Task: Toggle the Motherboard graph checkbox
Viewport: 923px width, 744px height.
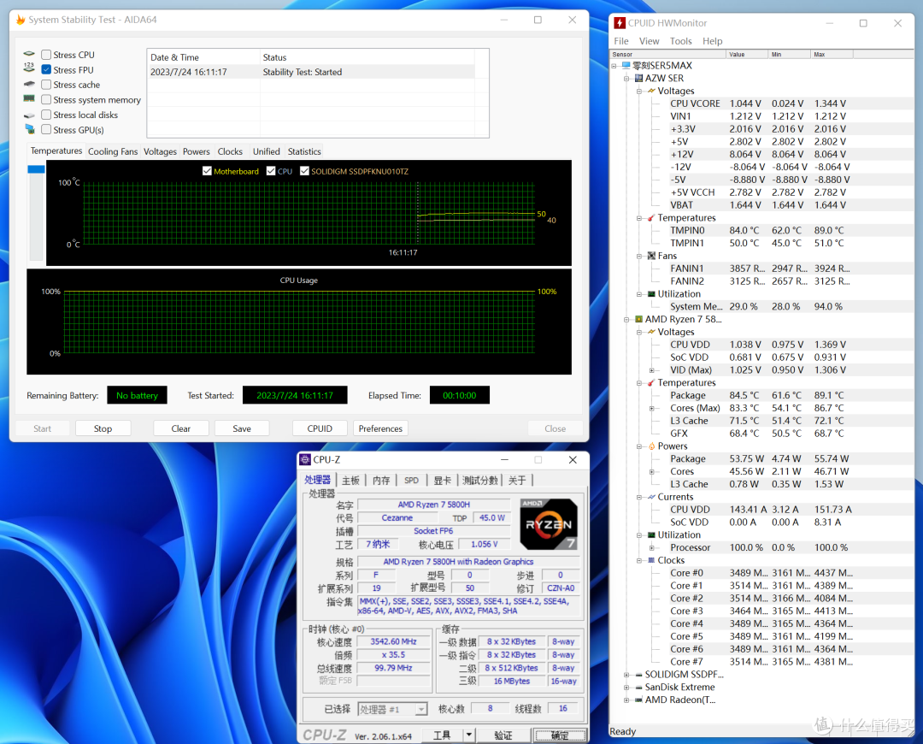Action: [207, 171]
